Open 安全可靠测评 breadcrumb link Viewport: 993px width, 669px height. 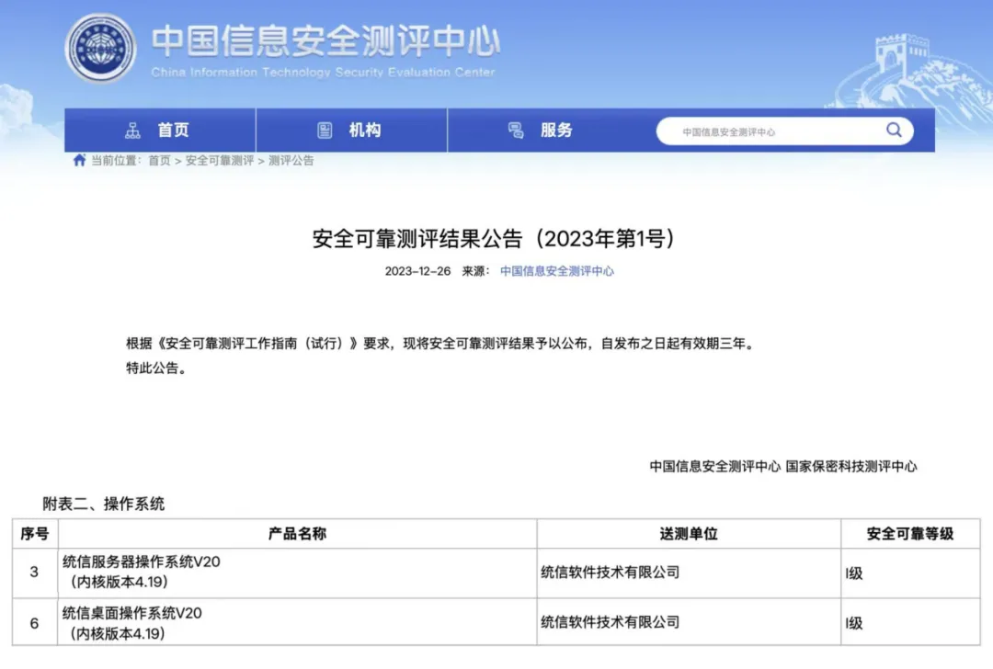(x=219, y=161)
